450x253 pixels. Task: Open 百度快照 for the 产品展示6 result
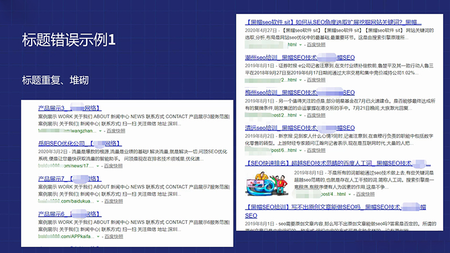point(114,237)
